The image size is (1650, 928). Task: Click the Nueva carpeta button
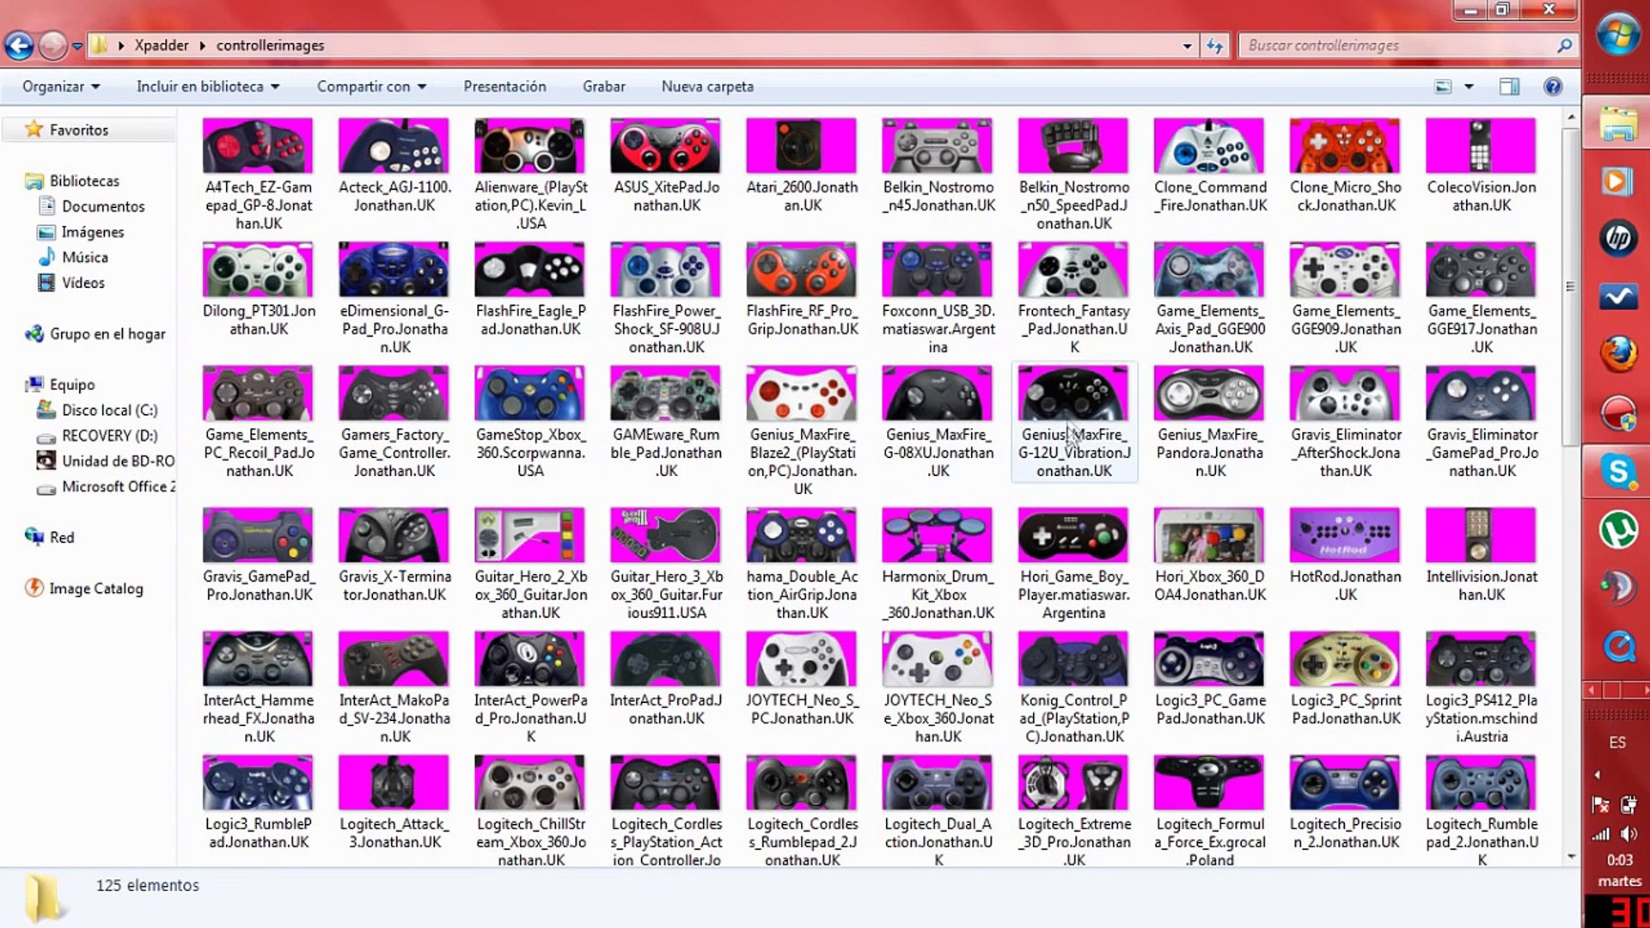707,87
